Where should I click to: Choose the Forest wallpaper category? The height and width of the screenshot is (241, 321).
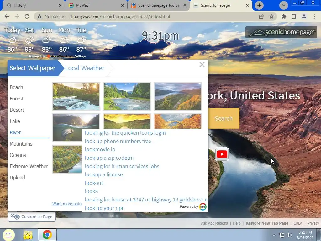(x=17, y=99)
